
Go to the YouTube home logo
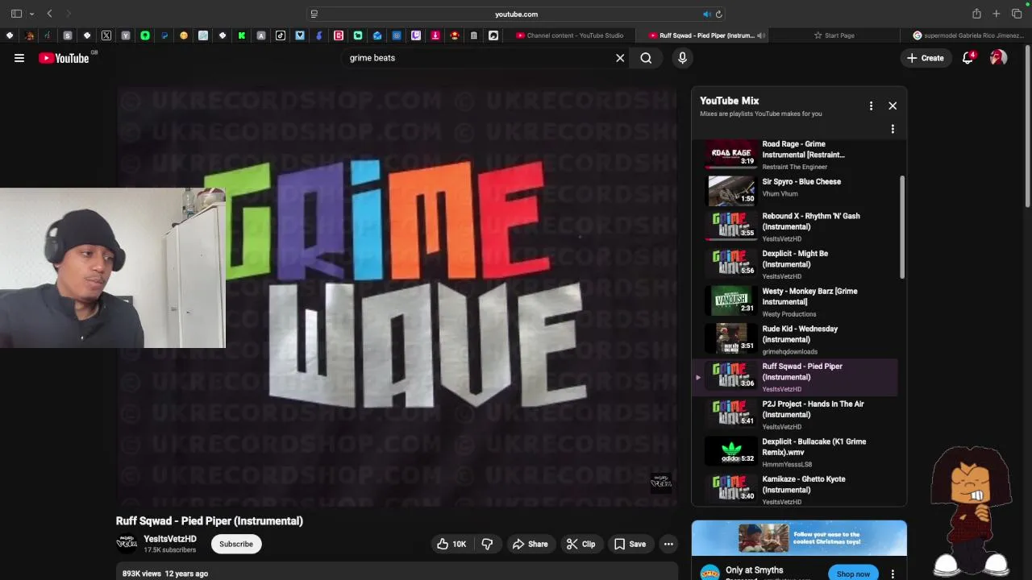click(64, 58)
